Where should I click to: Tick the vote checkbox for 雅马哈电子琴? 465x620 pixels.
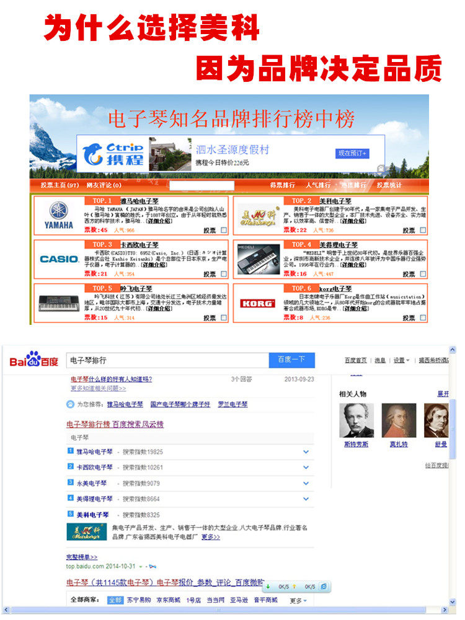224,230
